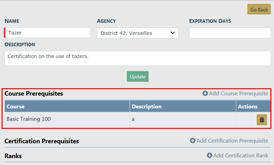This screenshot has width=274, height=165.
Task: Click plus icon beside Add Certification Prerequisite
Action: [193, 141]
